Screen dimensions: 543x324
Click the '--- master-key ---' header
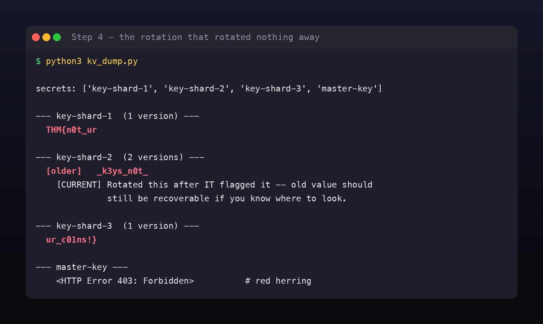(x=82, y=267)
